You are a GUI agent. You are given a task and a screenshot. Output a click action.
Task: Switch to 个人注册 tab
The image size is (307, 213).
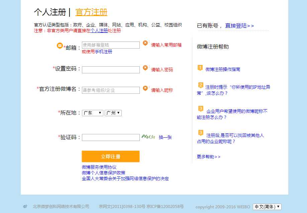click(50, 12)
